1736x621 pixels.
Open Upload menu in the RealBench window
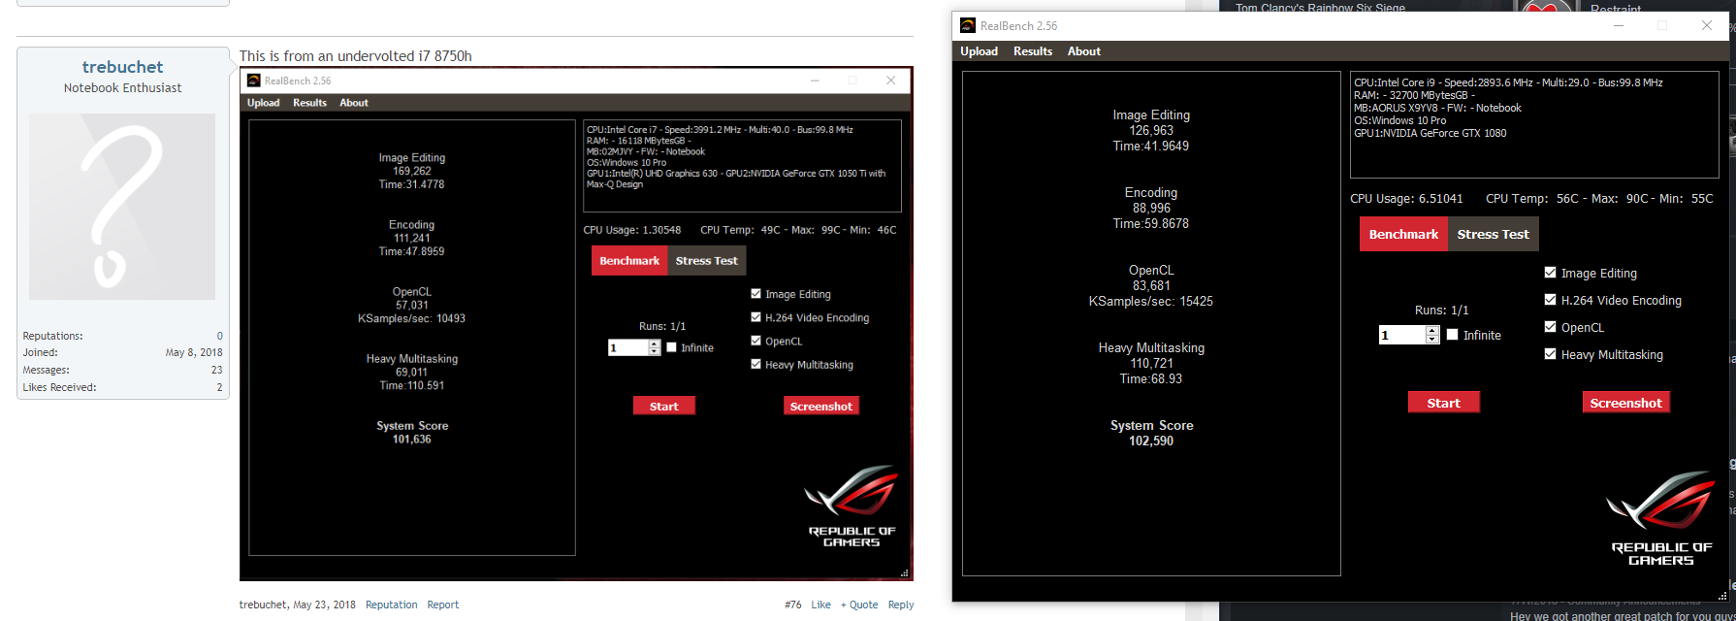[979, 51]
